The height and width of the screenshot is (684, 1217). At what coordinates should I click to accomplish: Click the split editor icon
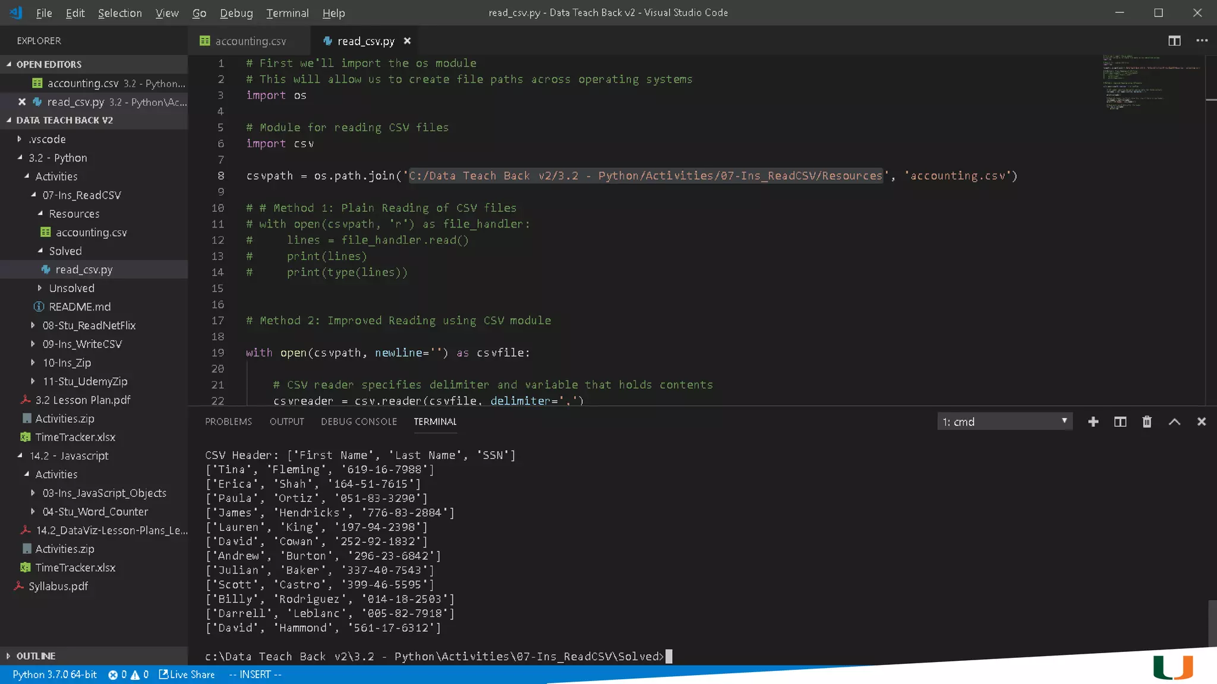(x=1174, y=40)
